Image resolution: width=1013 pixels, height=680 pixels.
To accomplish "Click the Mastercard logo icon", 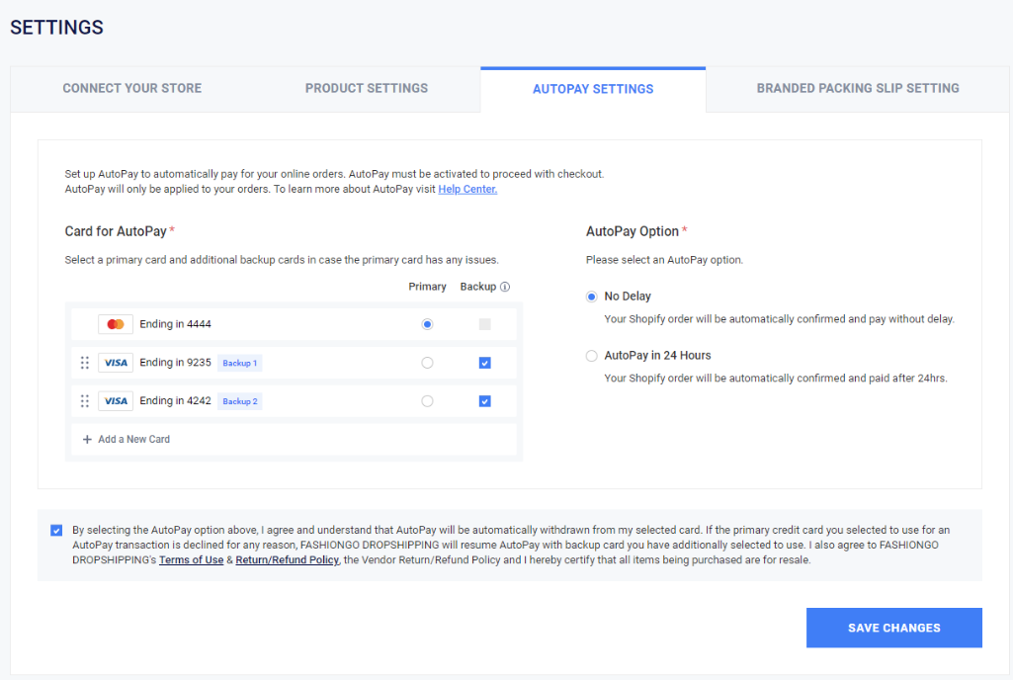I will point(116,324).
